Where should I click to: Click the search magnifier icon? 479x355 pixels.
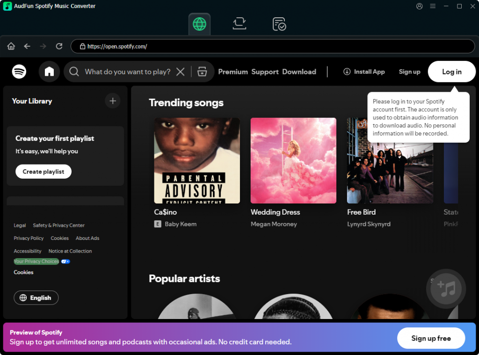tap(74, 72)
